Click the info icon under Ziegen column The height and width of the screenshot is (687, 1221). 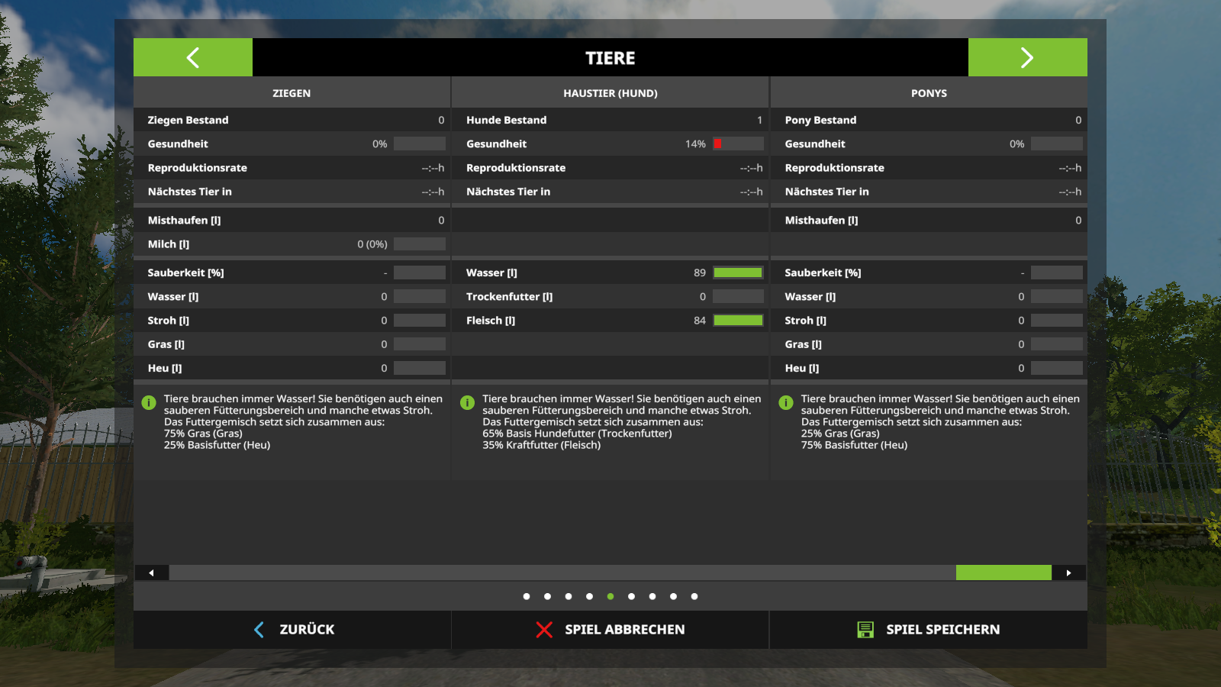(x=149, y=402)
